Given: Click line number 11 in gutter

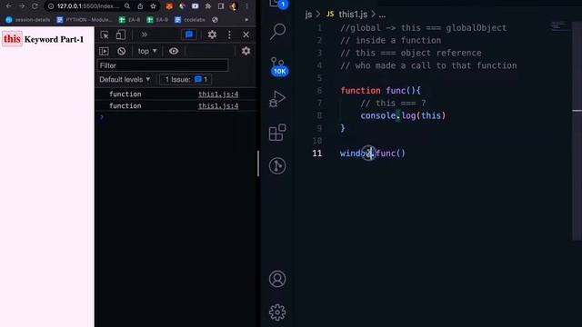Looking at the screenshot, I should [x=317, y=154].
